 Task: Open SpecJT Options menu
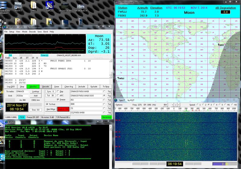pos(119,105)
